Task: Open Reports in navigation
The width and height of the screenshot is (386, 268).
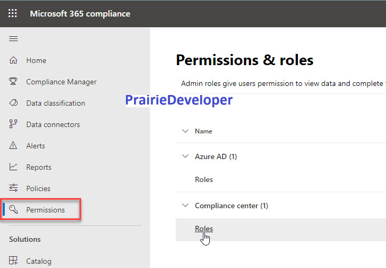Action: click(x=38, y=167)
